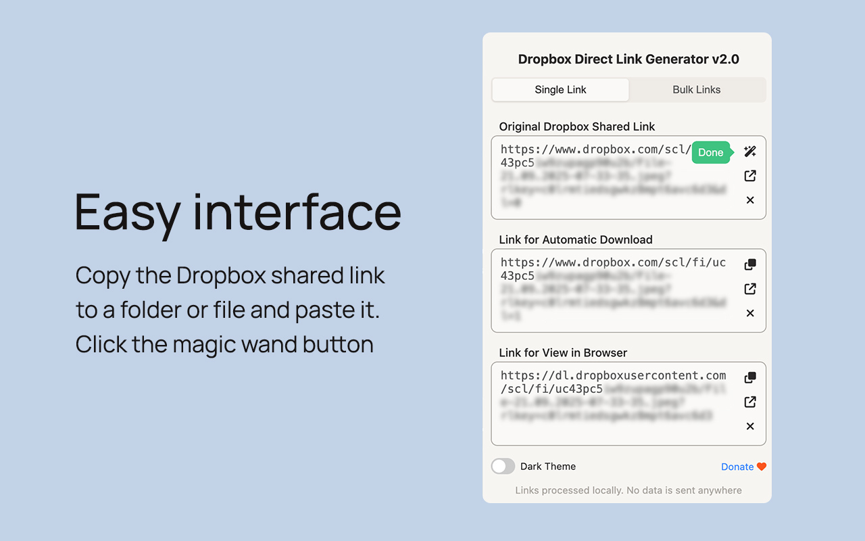865x541 pixels.
Task: Click the Dark Theme label text
Action: [x=548, y=467]
